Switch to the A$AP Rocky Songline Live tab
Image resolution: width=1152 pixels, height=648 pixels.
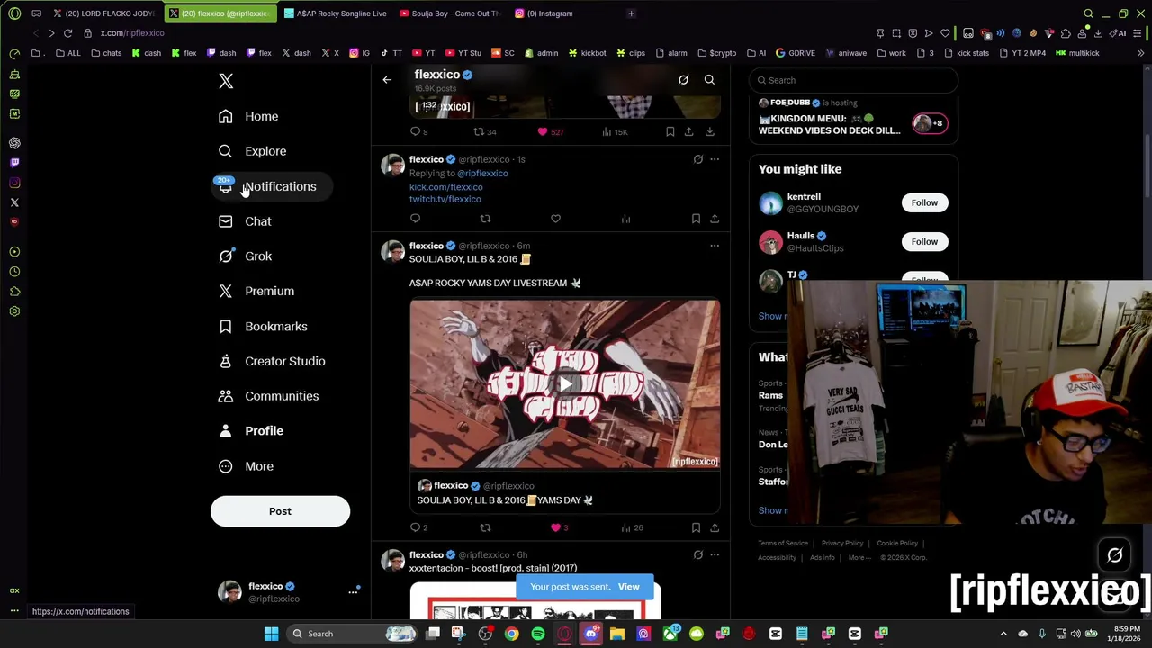[335, 13]
